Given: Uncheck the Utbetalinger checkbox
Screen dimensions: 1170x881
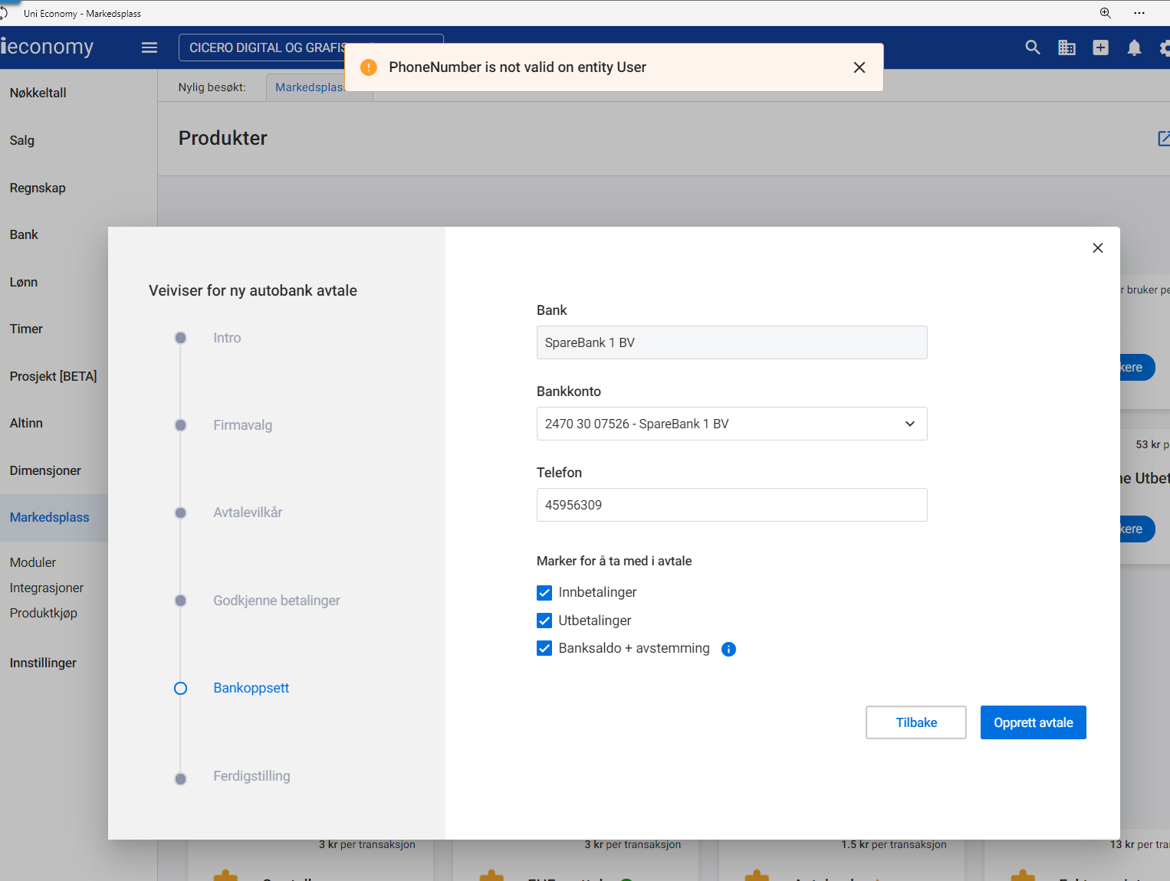Looking at the screenshot, I should click(x=544, y=621).
